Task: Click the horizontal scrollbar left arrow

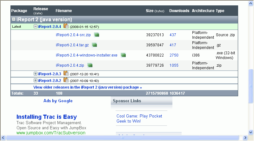Action: 3,138
